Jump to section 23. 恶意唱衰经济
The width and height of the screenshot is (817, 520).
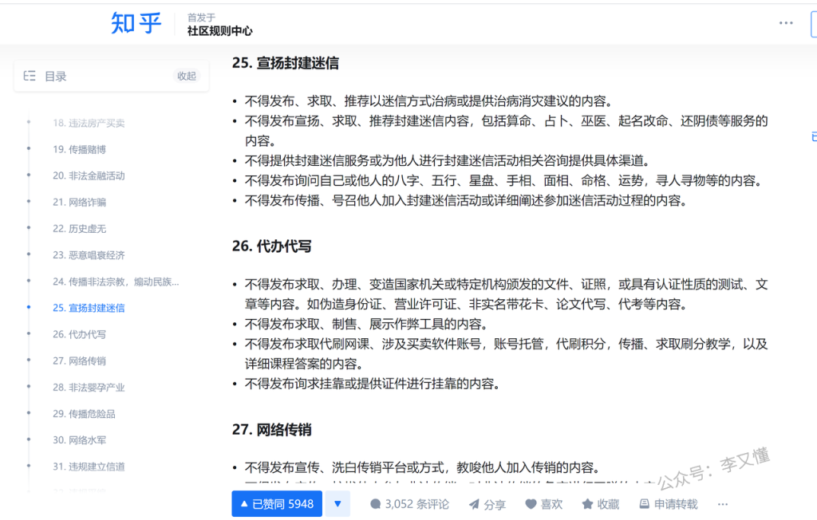pyautogui.click(x=89, y=255)
